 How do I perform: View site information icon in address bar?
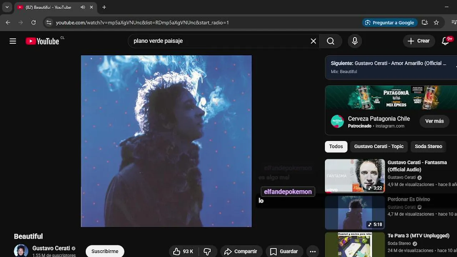point(49,22)
